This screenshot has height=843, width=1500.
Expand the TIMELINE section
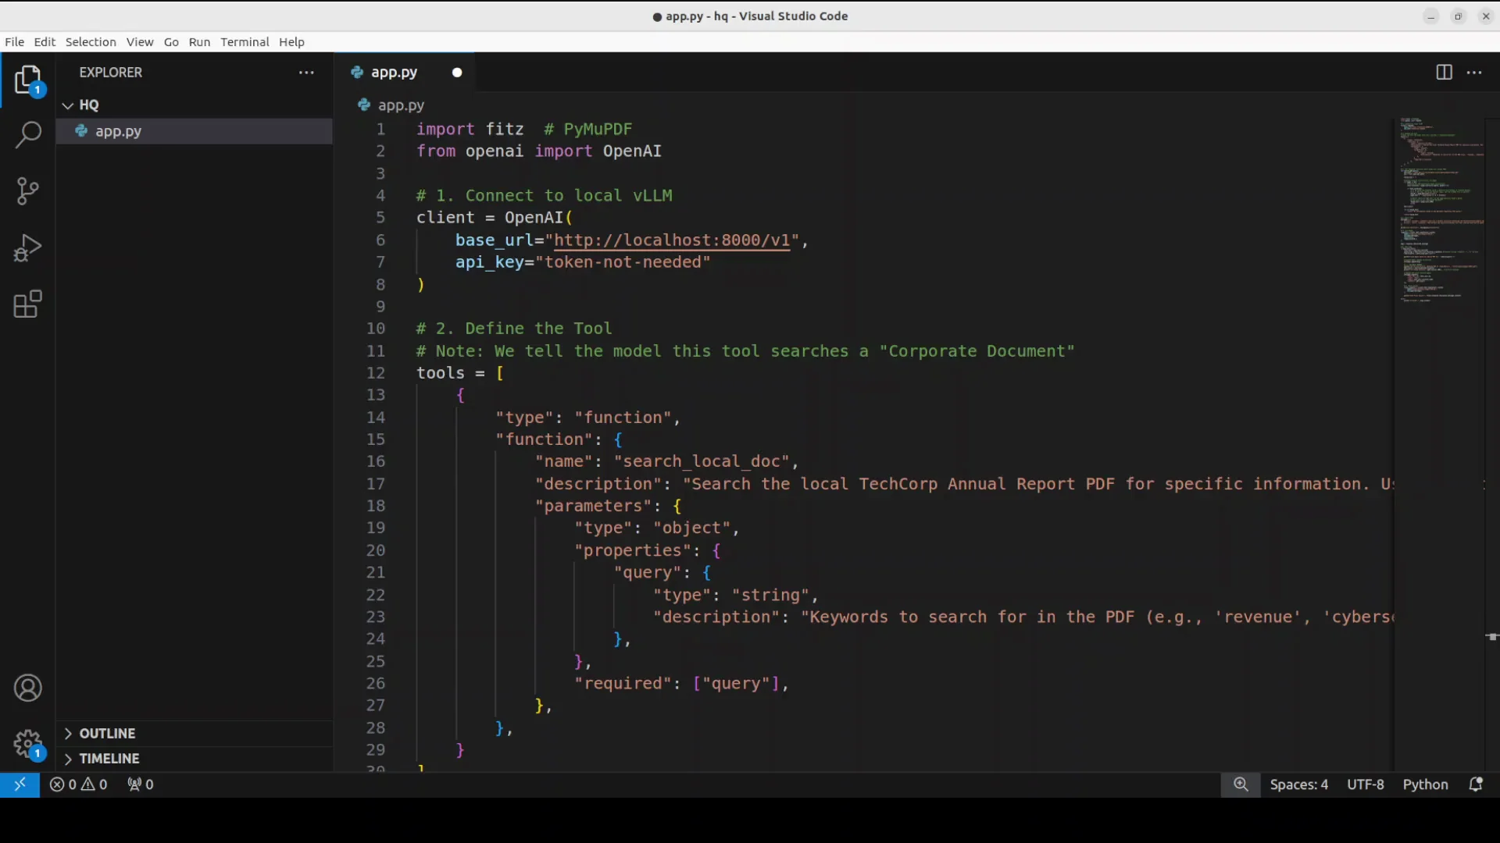pos(108,758)
